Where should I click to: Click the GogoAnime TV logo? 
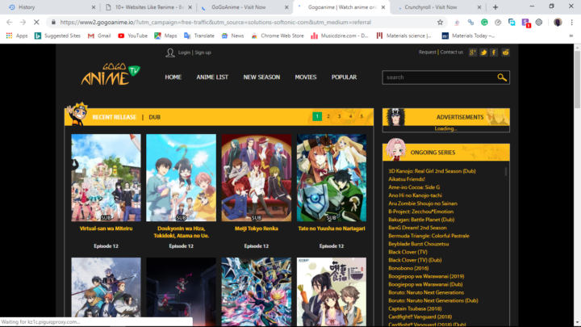[x=111, y=73]
